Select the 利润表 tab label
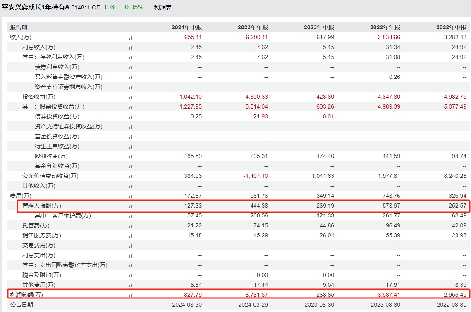The width and height of the screenshot is (471, 312). click(x=163, y=7)
